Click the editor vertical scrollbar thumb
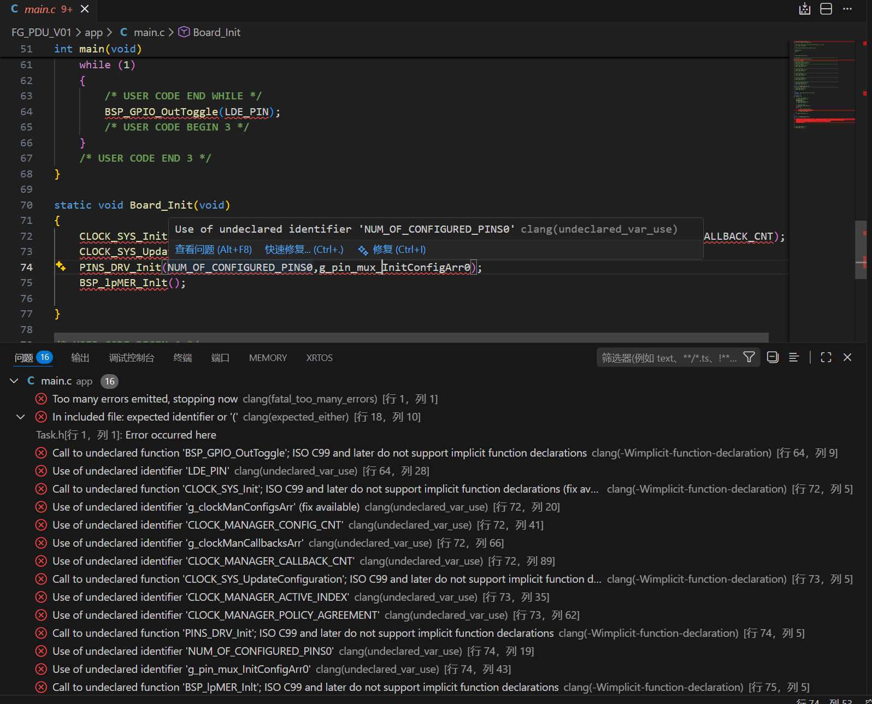The image size is (872, 704). pos(861,250)
